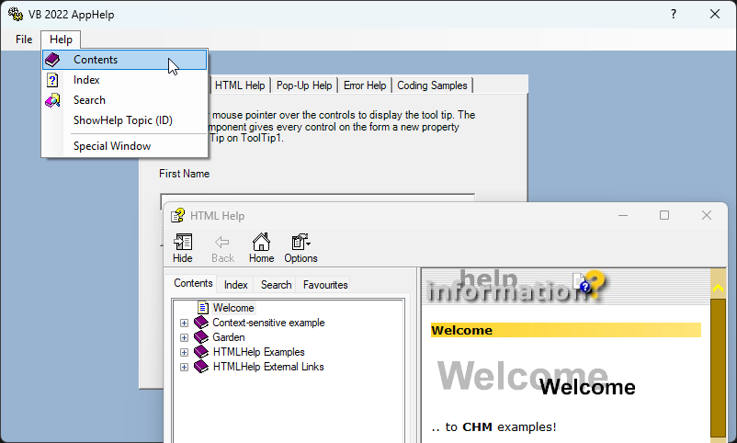Click the HTMLHelp External Links book icon

click(x=201, y=366)
